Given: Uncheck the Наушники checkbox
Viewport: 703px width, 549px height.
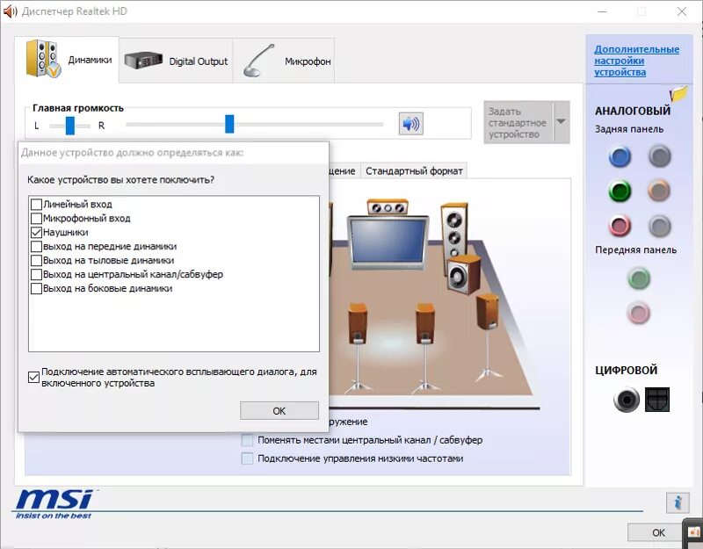Looking at the screenshot, I should [36, 232].
